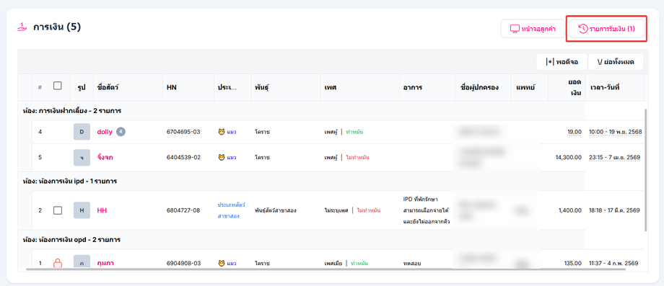Select HN cell 6704695-03
The height and width of the screenshot is (286, 664).
(x=183, y=132)
